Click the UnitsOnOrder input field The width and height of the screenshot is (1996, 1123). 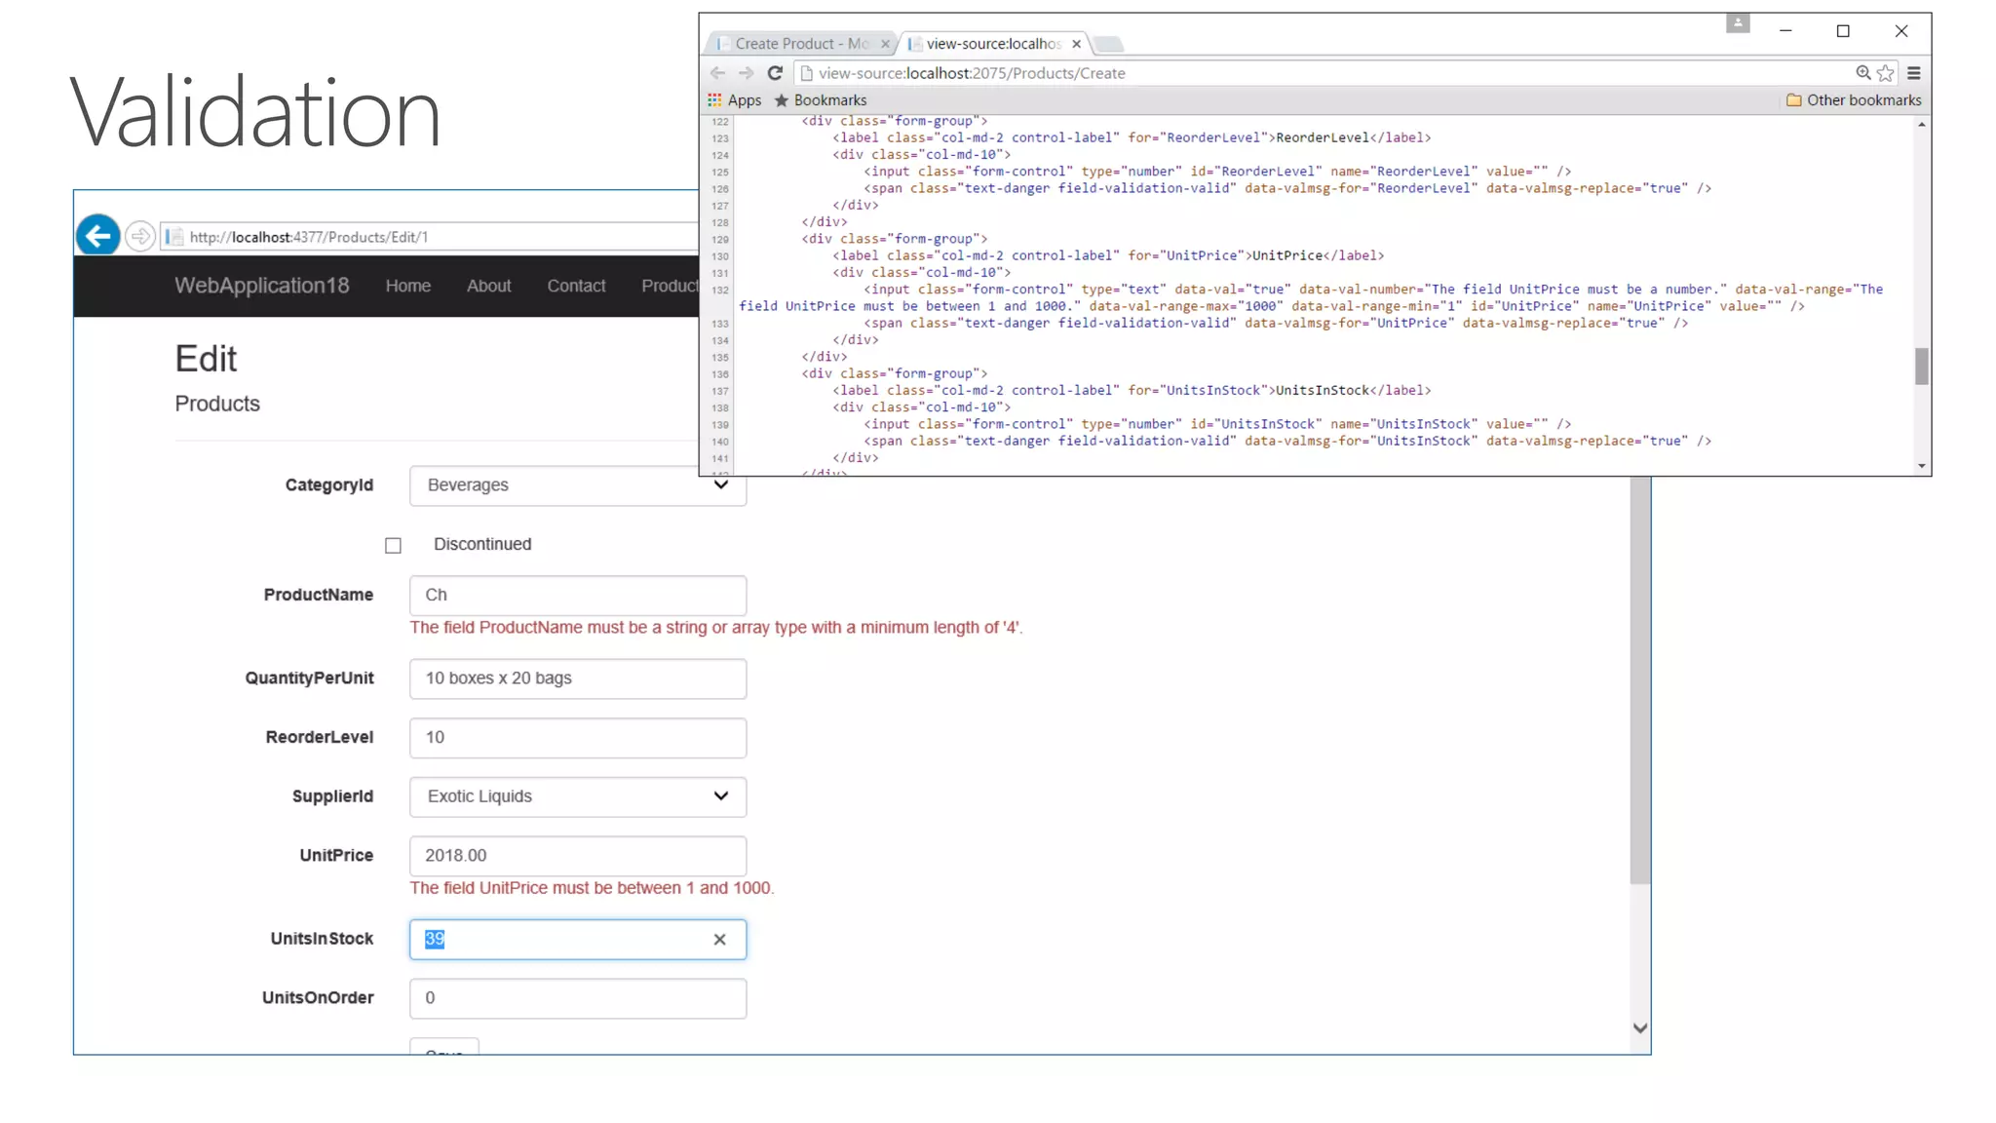click(578, 998)
